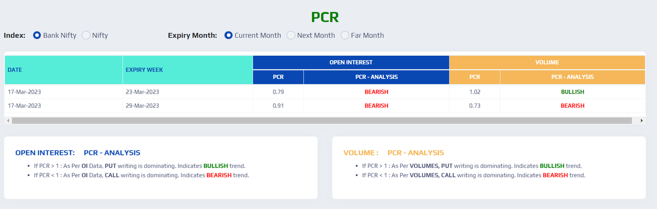657x209 pixels.
Task: Click the PCR header under Open Interest
Action: tap(278, 77)
